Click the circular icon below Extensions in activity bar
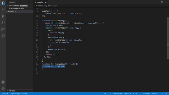 (x=3, y=36)
